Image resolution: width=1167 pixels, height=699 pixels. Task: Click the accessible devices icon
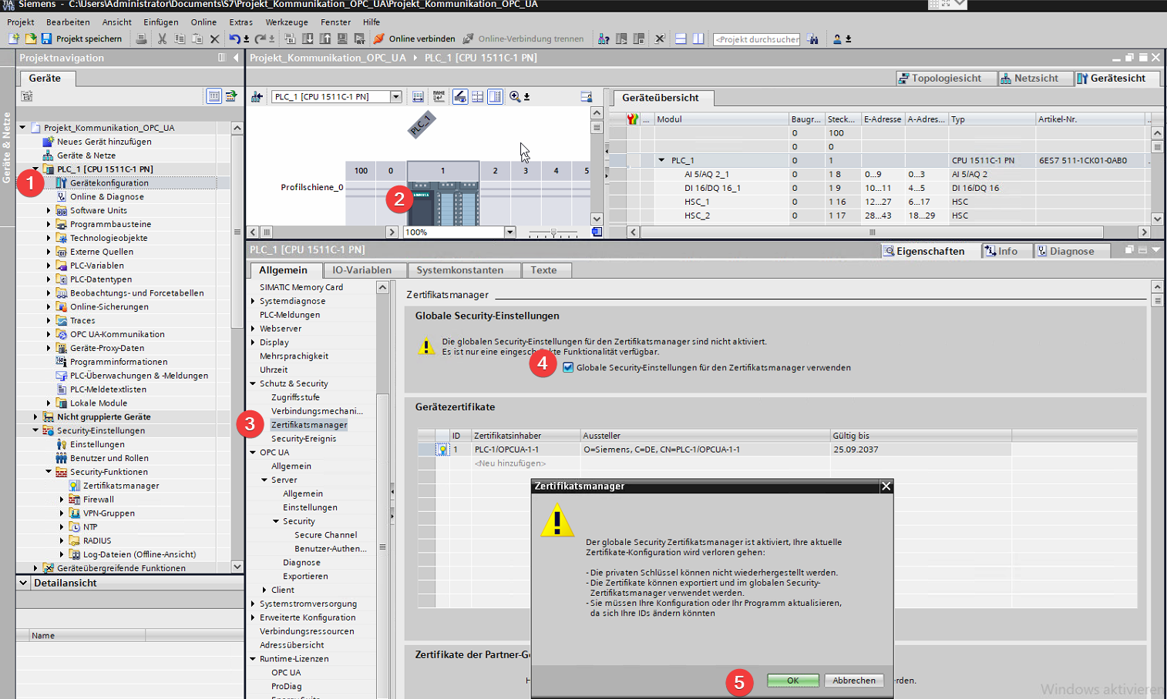[604, 38]
